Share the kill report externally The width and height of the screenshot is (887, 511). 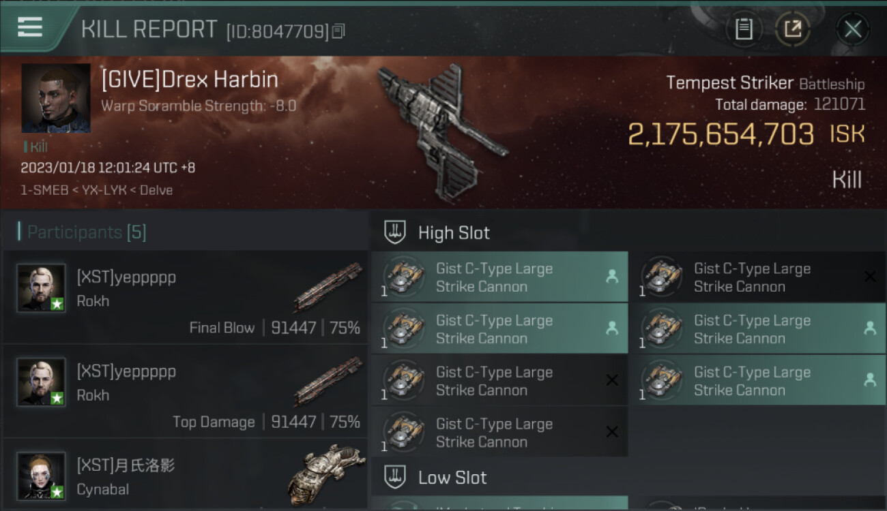coord(792,29)
